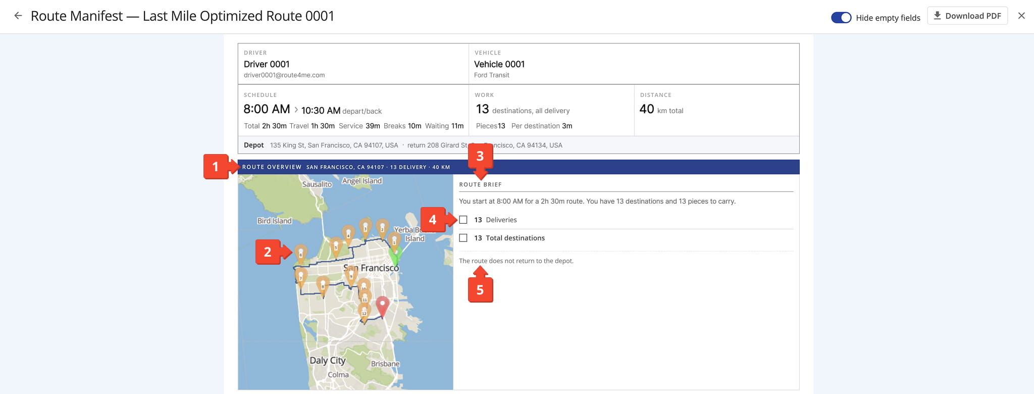Click the Per destination 3m value
This screenshot has width=1034, height=394.
coord(542,126)
